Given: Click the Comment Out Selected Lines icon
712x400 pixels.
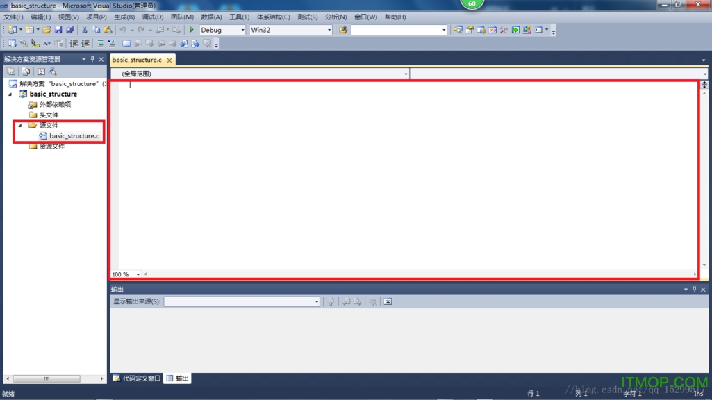Looking at the screenshot, I should (100, 43).
